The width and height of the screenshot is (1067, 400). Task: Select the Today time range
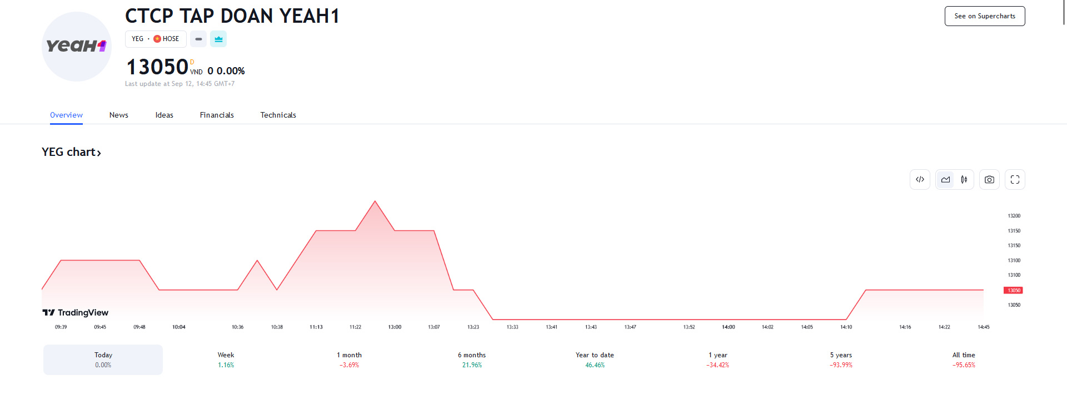(103, 360)
